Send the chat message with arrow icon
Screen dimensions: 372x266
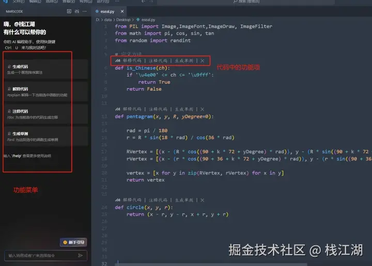[x=80, y=255]
